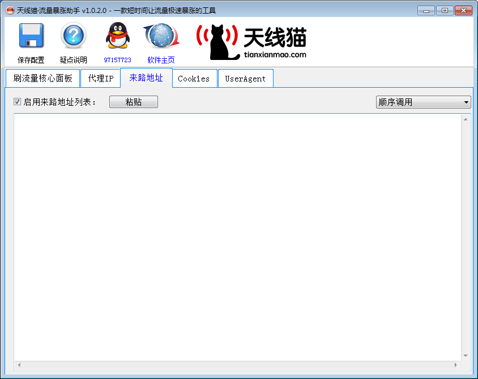Image resolution: width=478 pixels, height=379 pixels.
Task: Click inside the referrer address list text area
Action: (x=237, y=237)
